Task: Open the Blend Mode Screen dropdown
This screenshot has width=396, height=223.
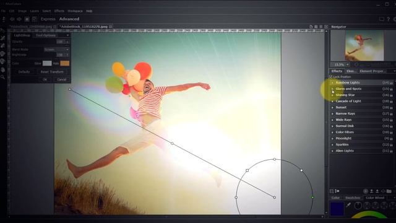Action: click(56, 50)
